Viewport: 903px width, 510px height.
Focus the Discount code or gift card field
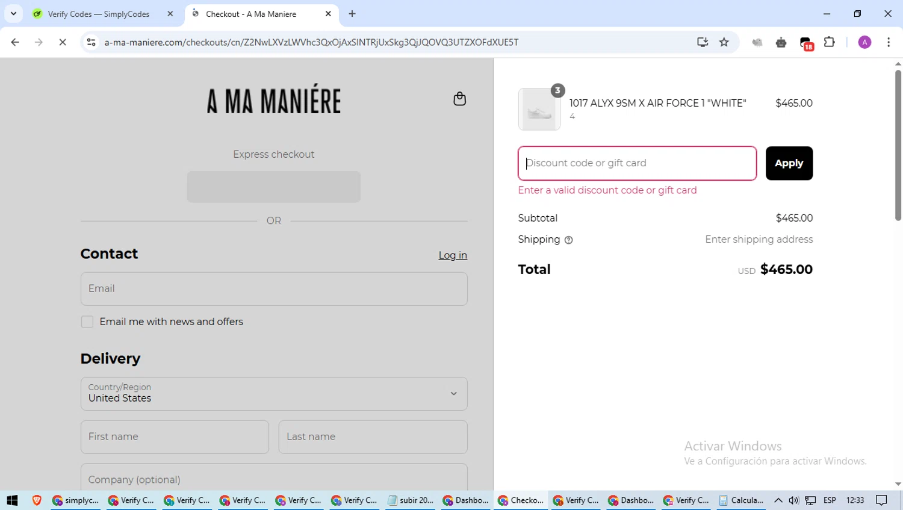[x=637, y=163]
